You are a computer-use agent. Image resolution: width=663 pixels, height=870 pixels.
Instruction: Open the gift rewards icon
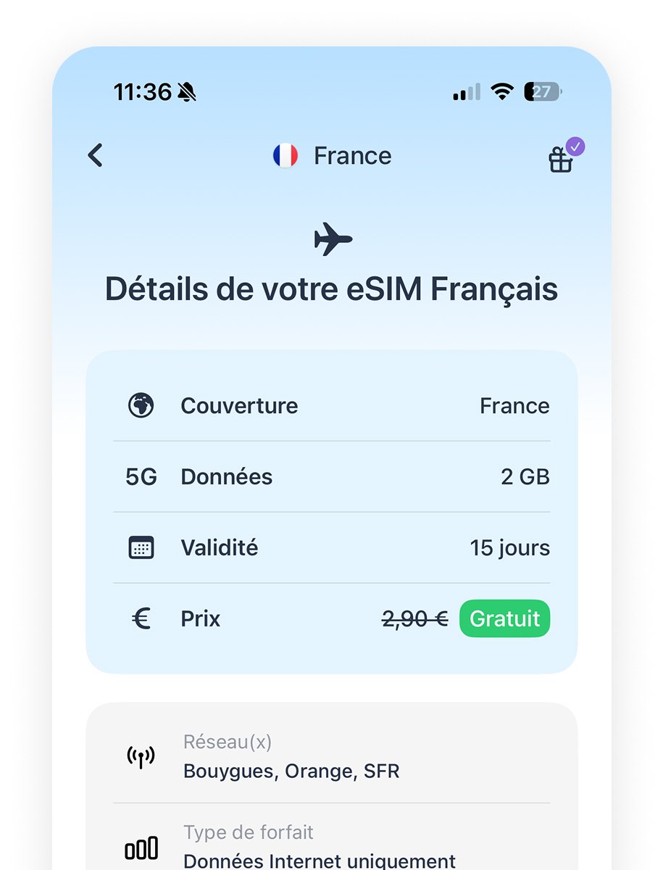(560, 159)
